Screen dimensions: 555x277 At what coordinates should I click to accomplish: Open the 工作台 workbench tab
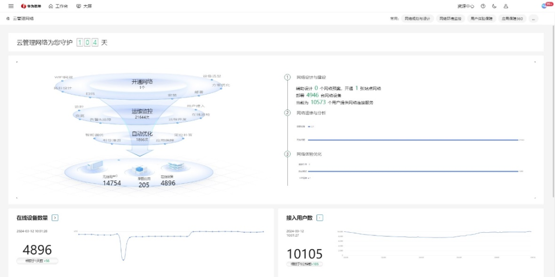click(58, 6)
